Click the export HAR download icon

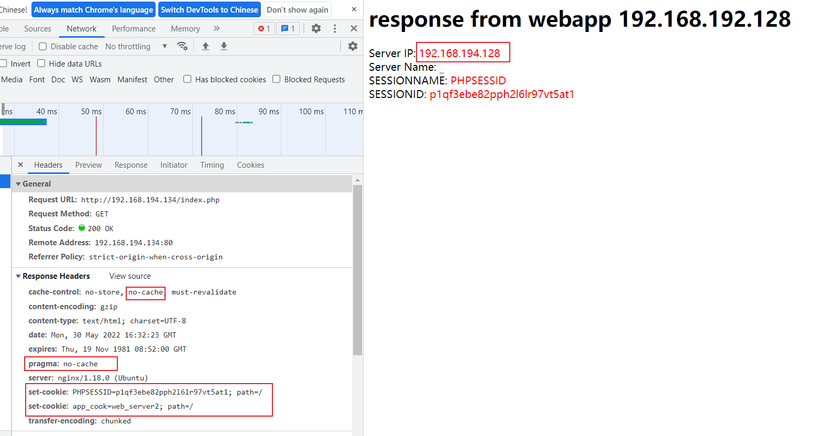pos(224,46)
